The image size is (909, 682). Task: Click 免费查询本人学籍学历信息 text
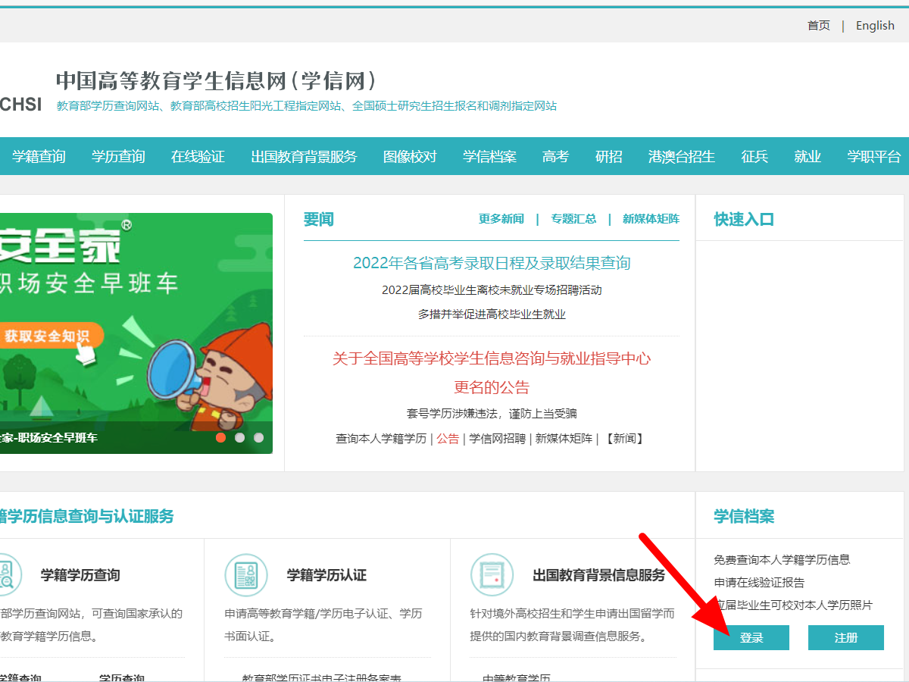pos(782,560)
